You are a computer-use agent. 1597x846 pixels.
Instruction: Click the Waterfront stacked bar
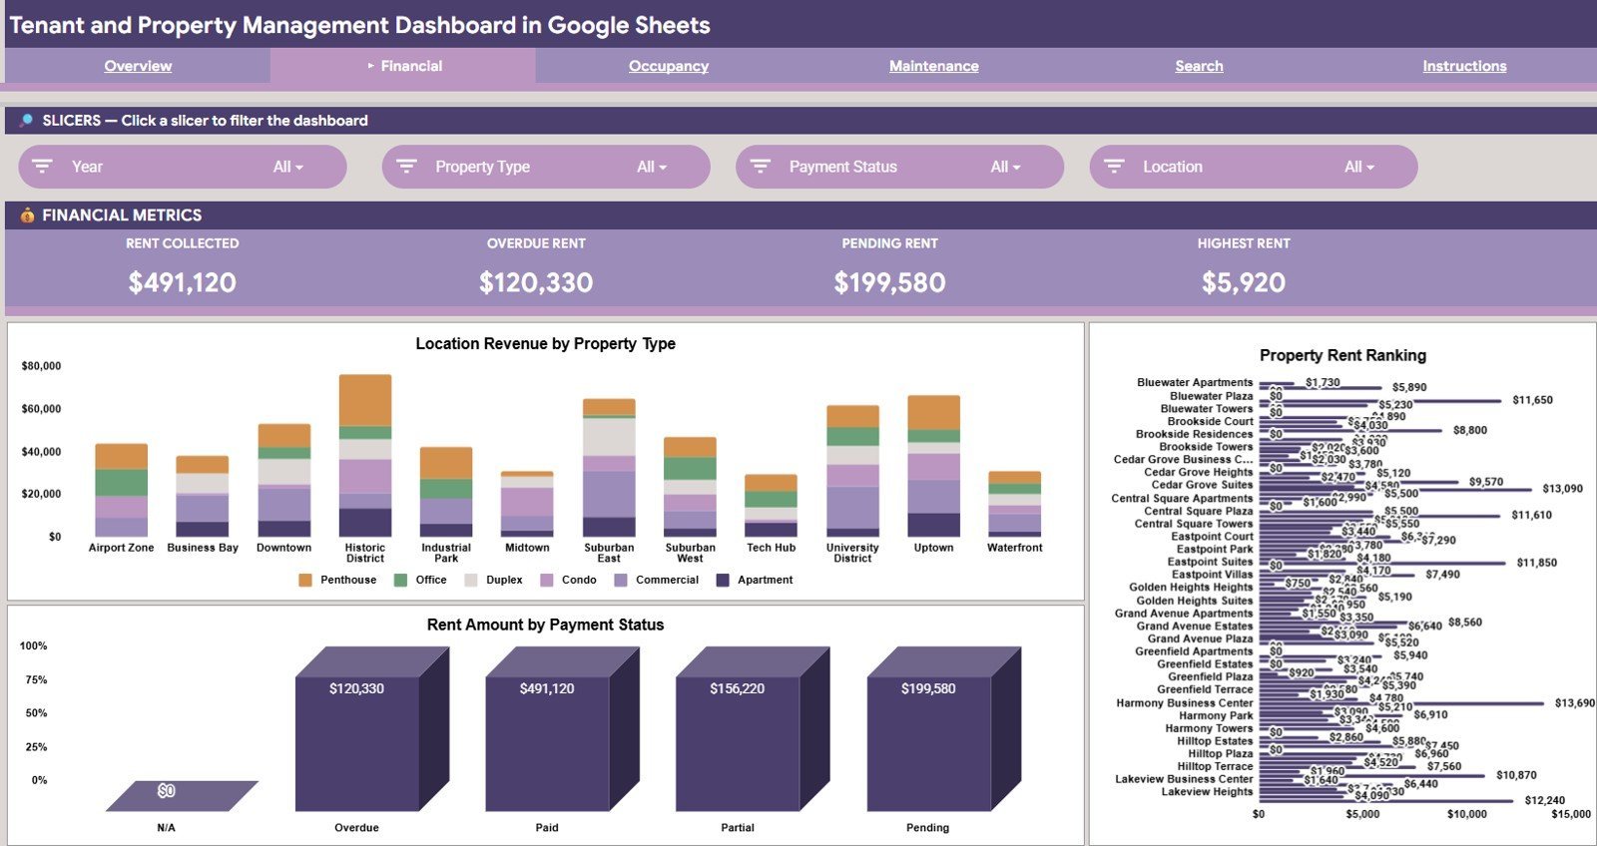coord(1014,504)
